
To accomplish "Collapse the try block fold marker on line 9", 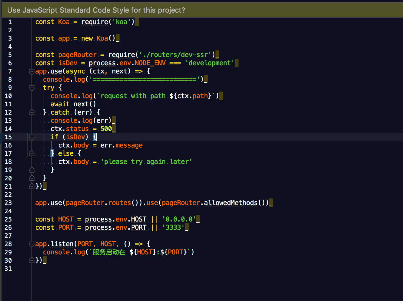I will point(32,88).
